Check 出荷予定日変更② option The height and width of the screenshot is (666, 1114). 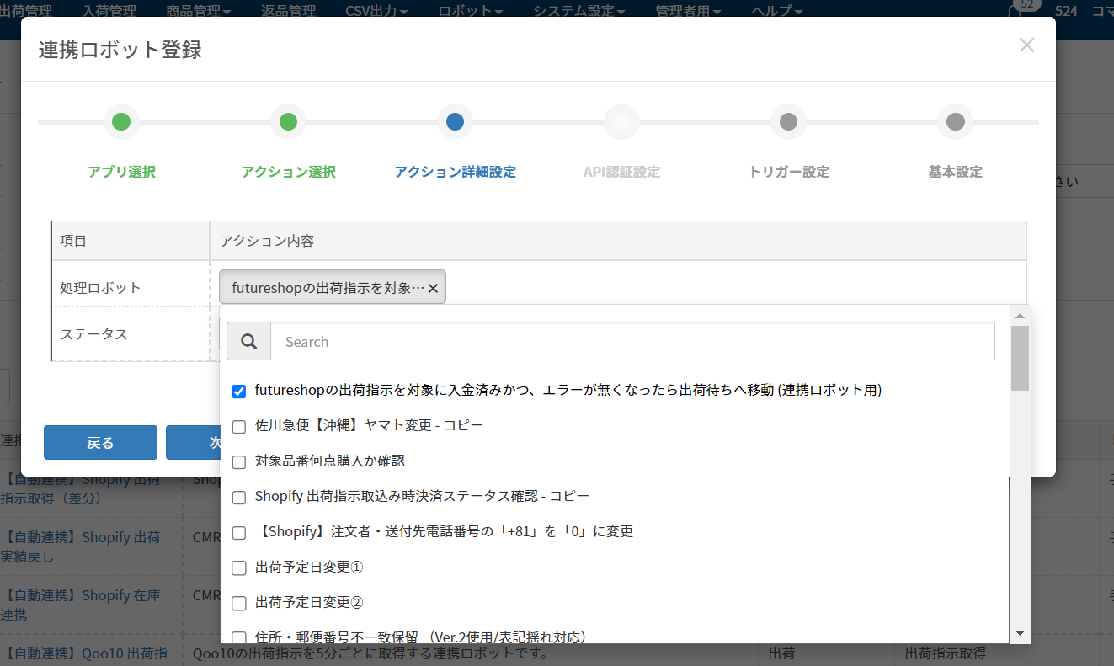coord(239,603)
